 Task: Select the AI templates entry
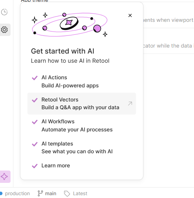82,148
